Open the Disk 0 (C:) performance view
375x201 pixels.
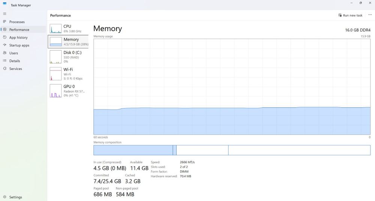[68, 57]
